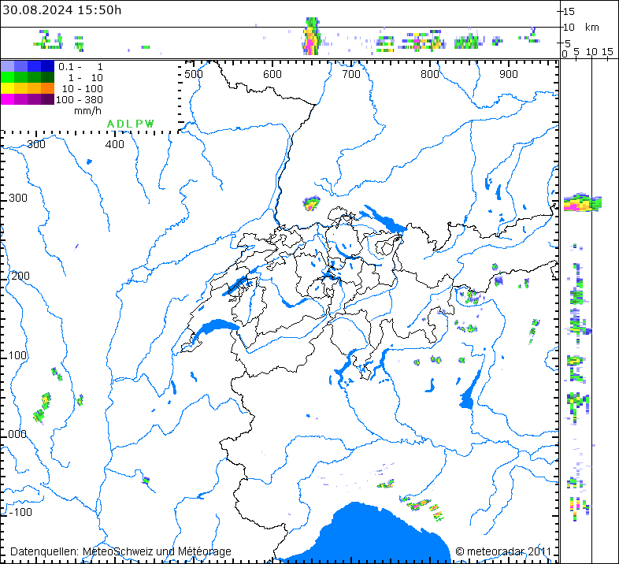Click the timestamp 30.08.2024 15:50h
The height and width of the screenshot is (564, 619).
click(x=62, y=10)
